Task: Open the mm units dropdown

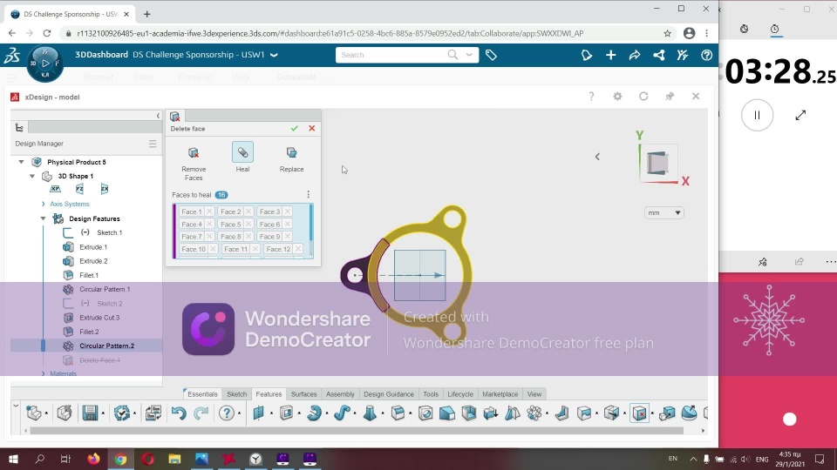Action: [x=664, y=212]
